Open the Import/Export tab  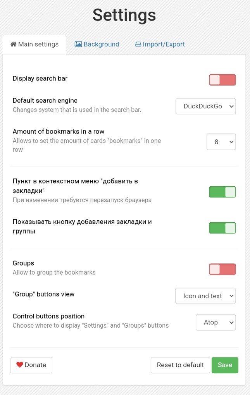160,44
